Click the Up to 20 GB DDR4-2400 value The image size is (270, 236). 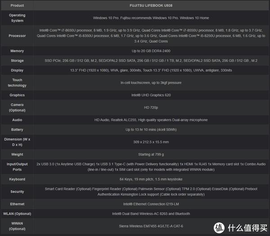(151, 51)
